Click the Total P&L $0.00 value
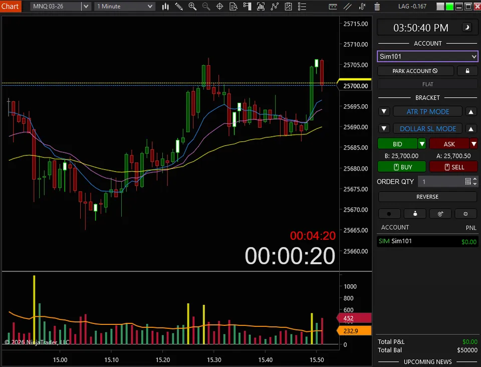The height and width of the screenshot is (367, 481). [x=469, y=342]
